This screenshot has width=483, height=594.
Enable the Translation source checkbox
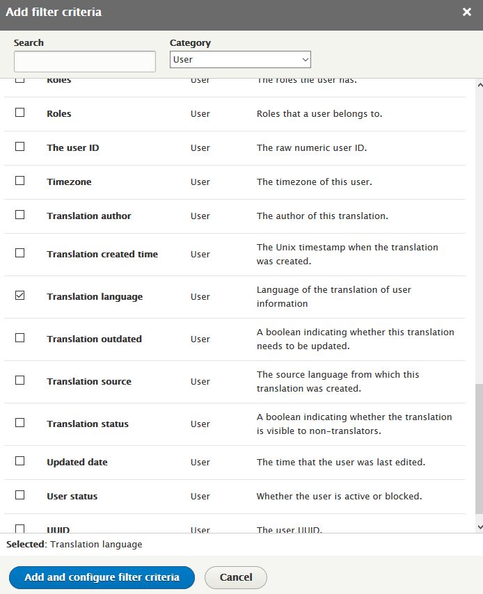[x=19, y=380]
